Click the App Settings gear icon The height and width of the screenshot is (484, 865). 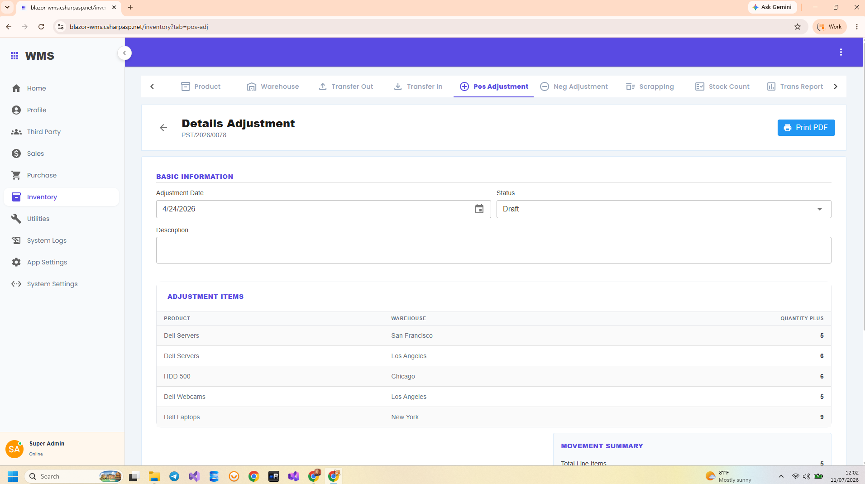pyautogui.click(x=16, y=262)
